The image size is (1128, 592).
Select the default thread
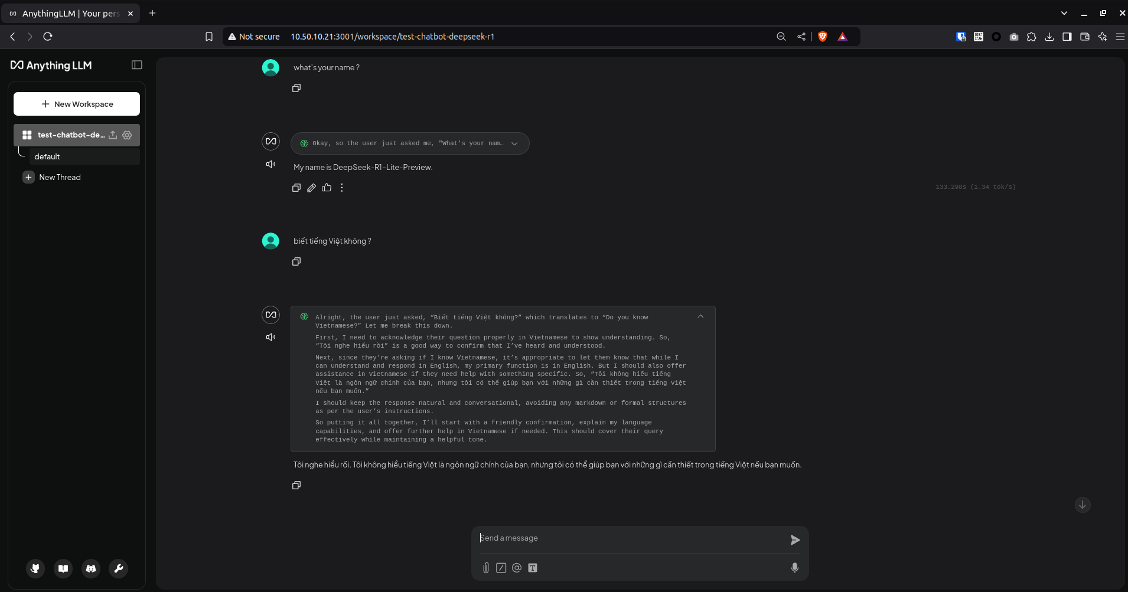click(47, 156)
